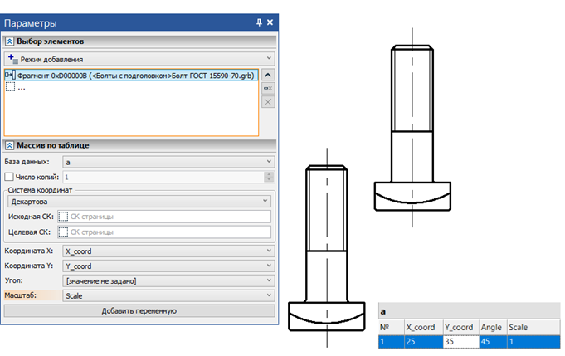This screenshot has height=356, width=565.
Task: Open the Декартова coordinate system dropdown
Action: pos(139,201)
